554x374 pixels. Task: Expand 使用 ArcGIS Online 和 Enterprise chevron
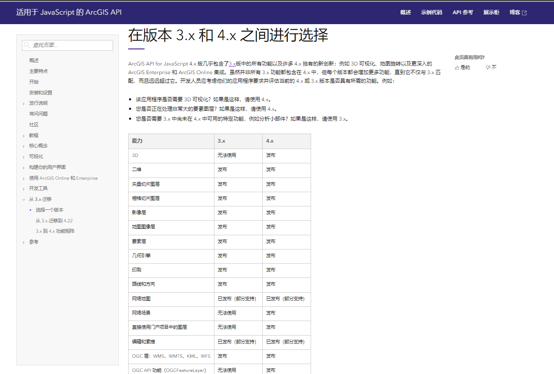(x=24, y=178)
